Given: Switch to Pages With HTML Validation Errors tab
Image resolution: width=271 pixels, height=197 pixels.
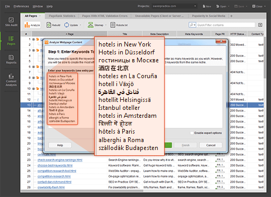Looking at the screenshot, I should pyautogui.click(x=105, y=16).
